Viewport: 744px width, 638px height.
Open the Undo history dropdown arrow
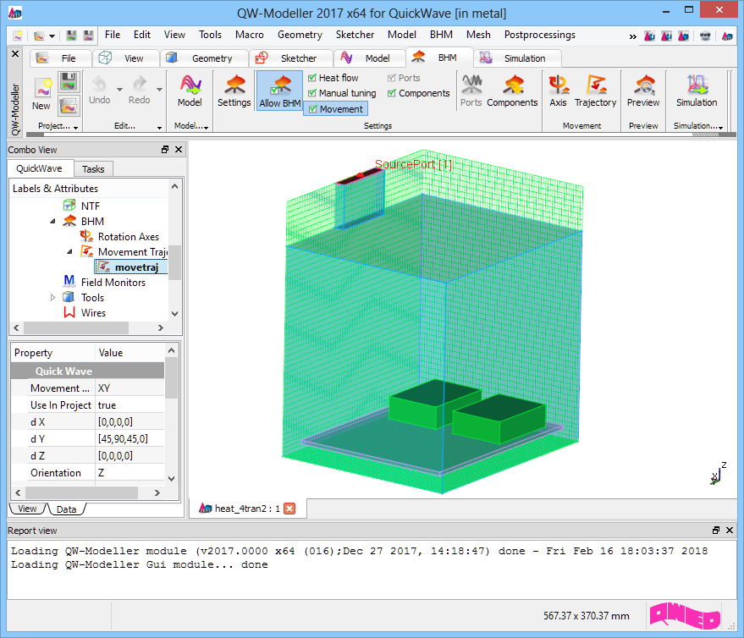[x=119, y=89]
